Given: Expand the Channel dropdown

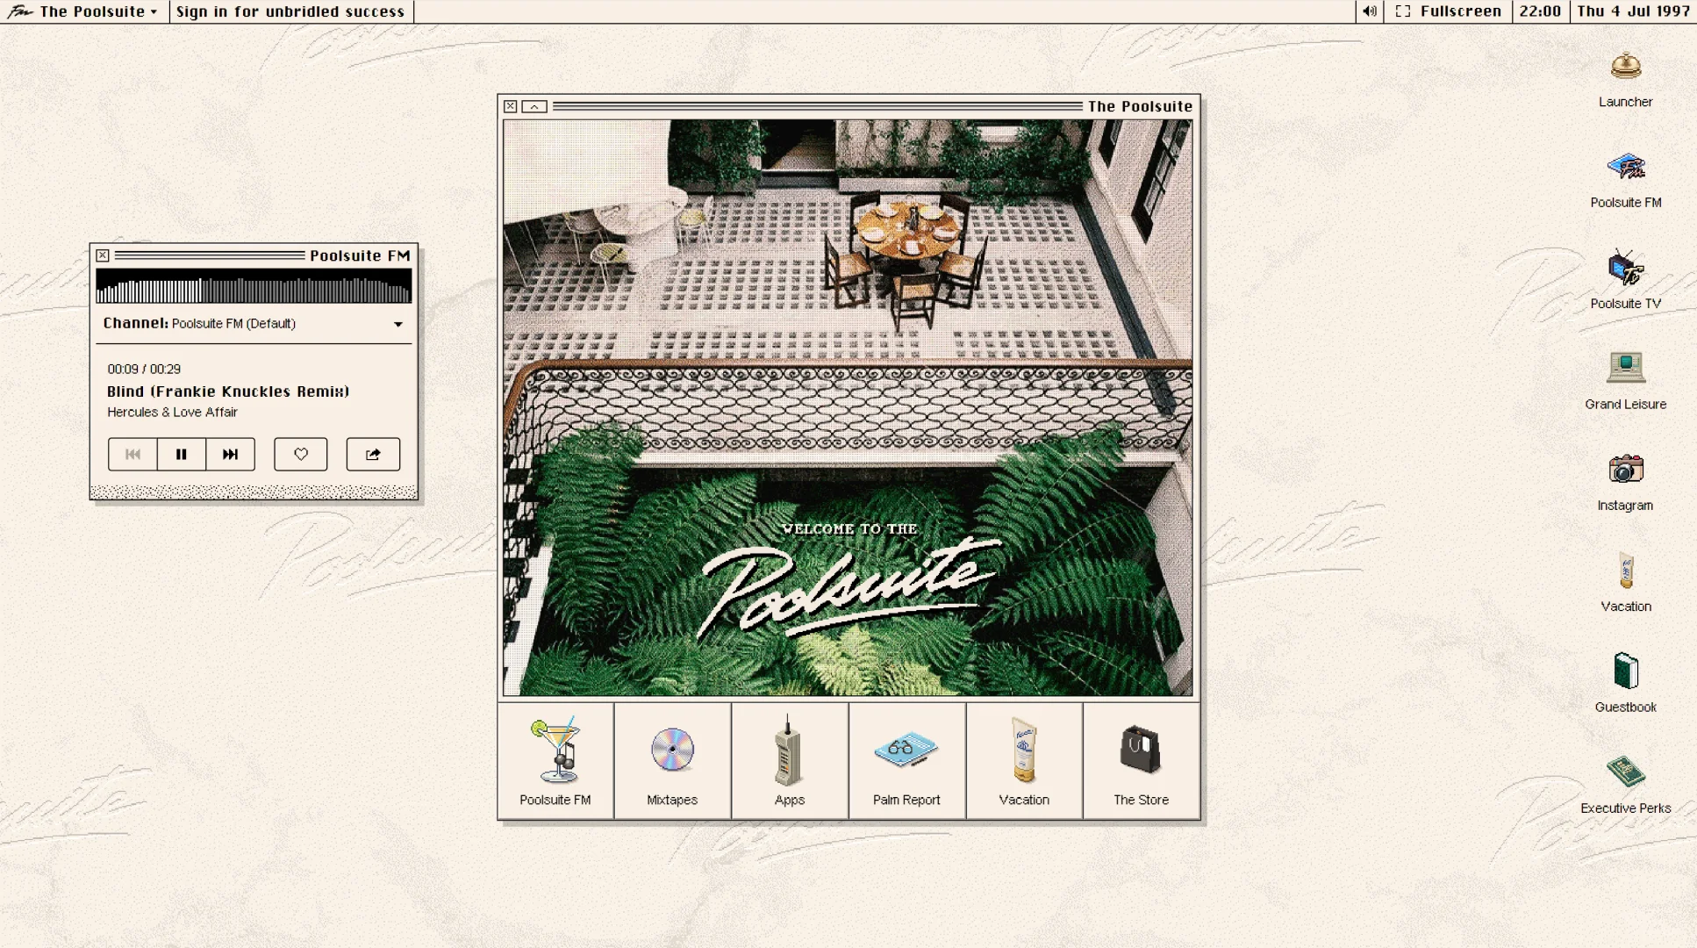Looking at the screenshot, I should pyautogui.click(x=397, y=325).
